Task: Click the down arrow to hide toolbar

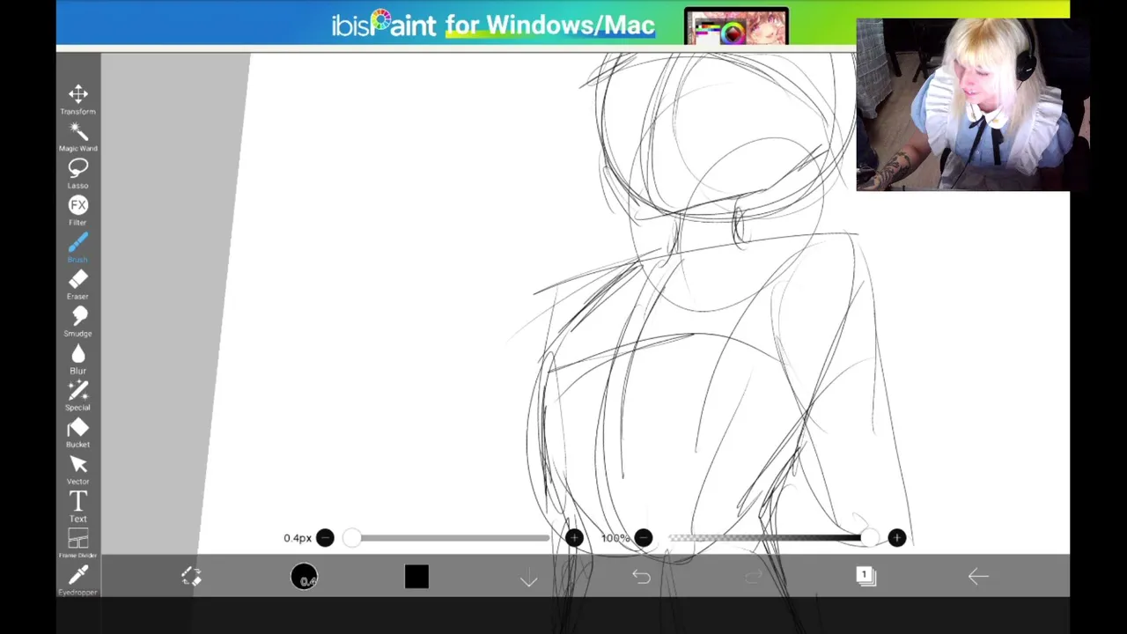Action: click(x=528, y=578)
